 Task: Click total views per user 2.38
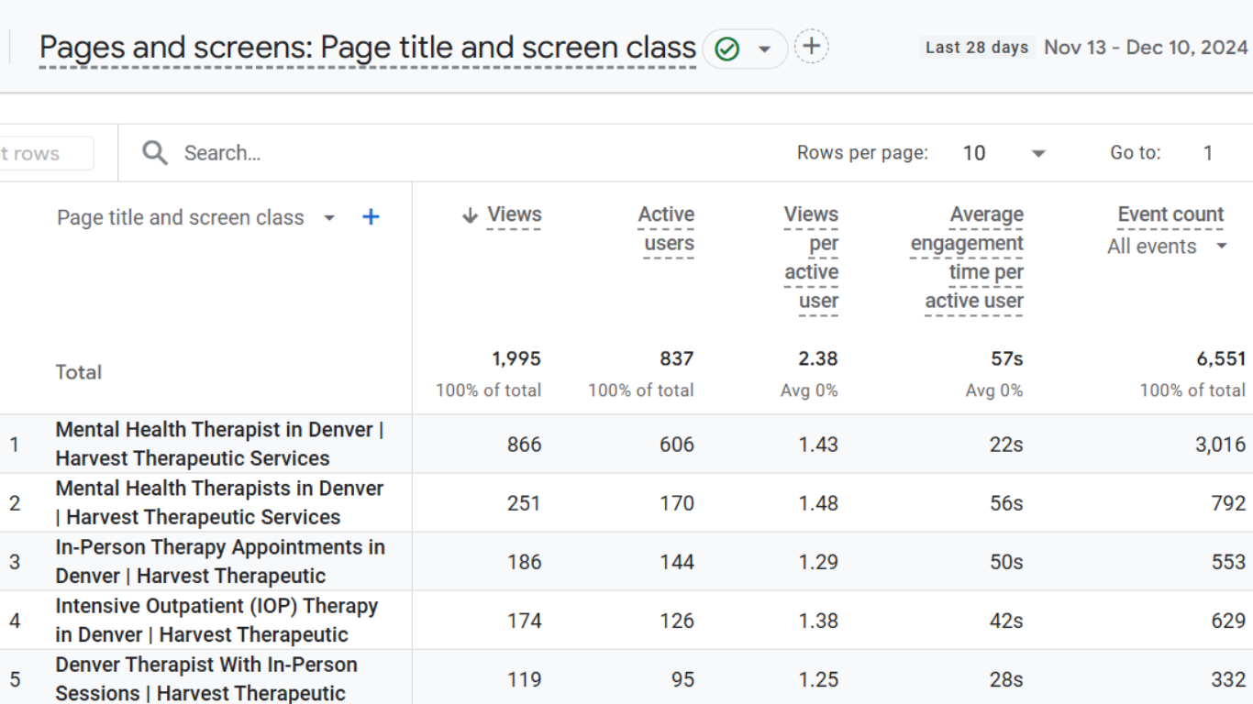point(817,358)
